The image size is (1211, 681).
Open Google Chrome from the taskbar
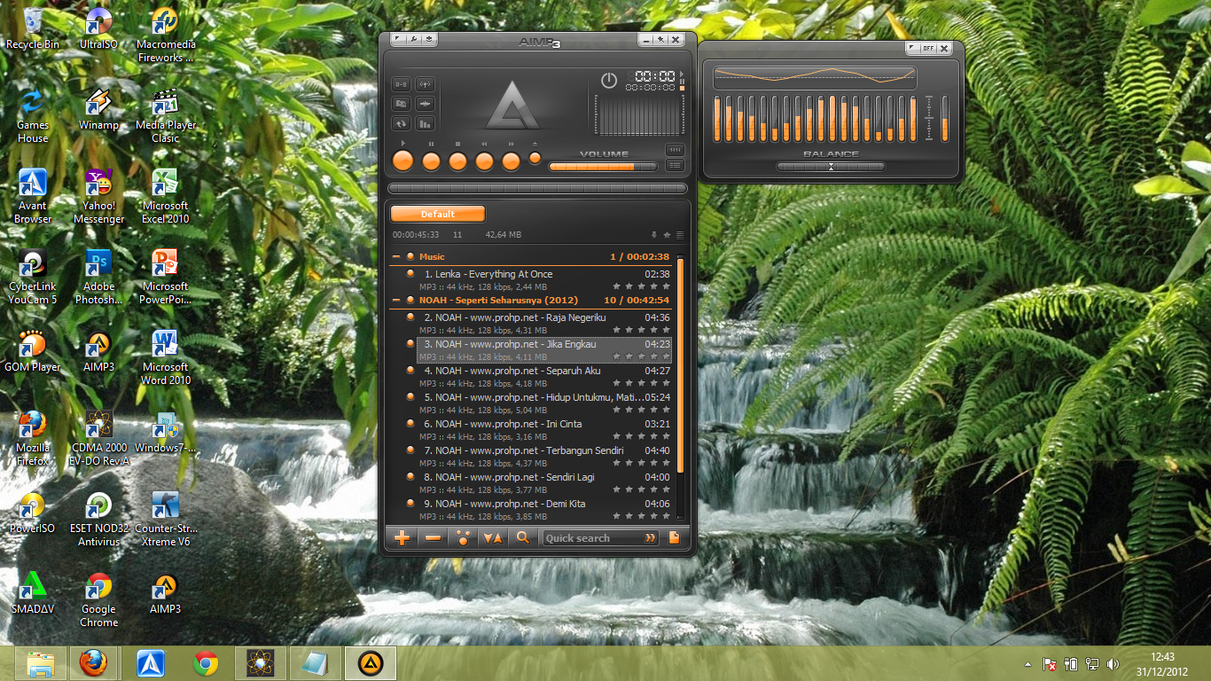coord(206,663)
